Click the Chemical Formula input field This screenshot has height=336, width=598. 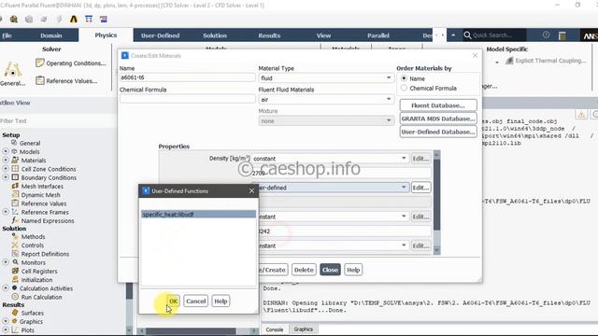tap(187, 99)
